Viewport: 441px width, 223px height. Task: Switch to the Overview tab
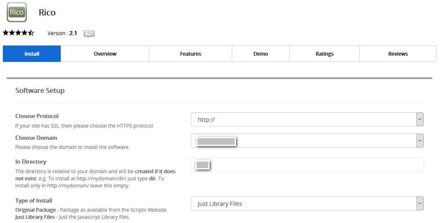pos(105,54)
